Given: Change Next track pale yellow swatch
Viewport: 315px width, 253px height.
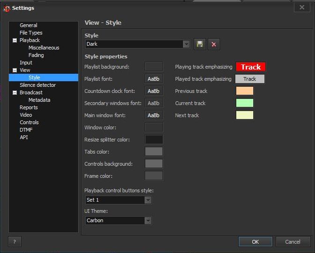Looking at the screenshot, I should [x=244, y=115].
